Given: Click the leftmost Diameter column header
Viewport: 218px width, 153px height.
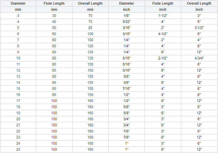Looking at the screenshot, I should pos(18,3).
